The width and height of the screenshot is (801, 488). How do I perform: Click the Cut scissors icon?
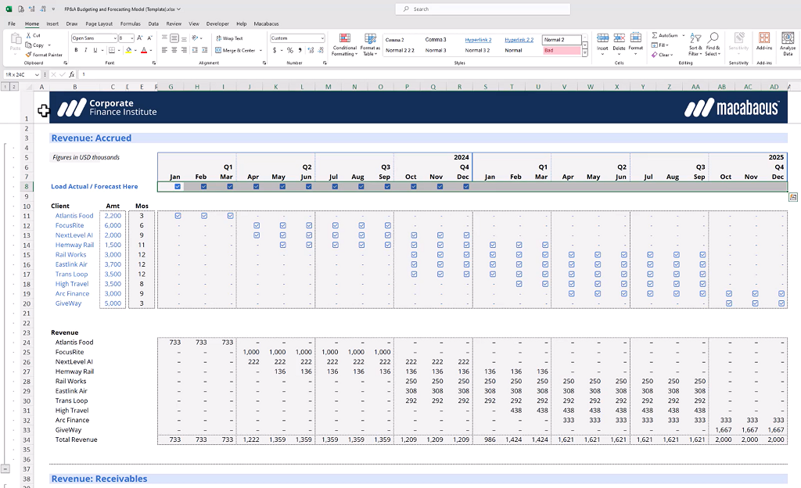click(29, 35)
